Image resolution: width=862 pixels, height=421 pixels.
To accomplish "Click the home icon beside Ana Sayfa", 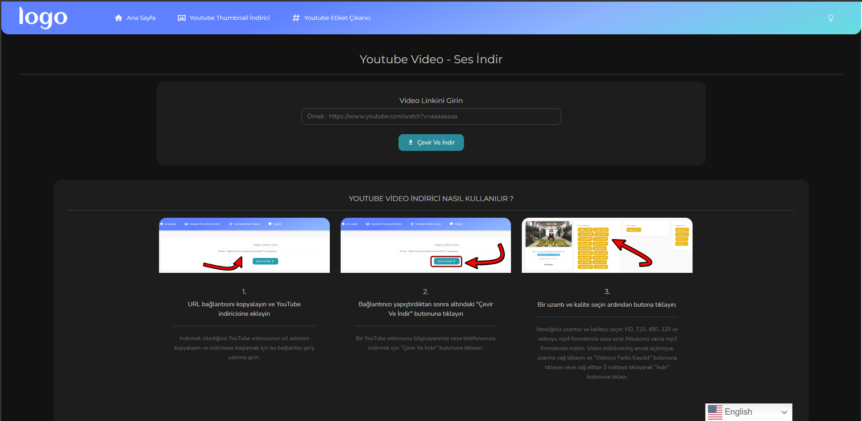I will (x=118, y=18).
